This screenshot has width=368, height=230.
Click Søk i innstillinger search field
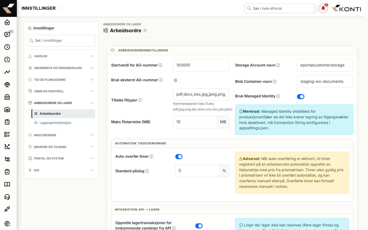pos(61,41)
